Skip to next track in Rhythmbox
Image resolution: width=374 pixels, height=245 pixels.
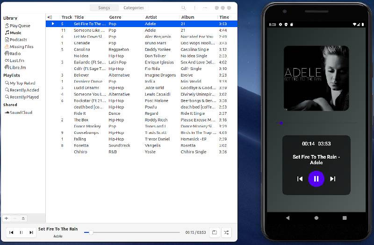pyautogui.click(x=31, y=232)
